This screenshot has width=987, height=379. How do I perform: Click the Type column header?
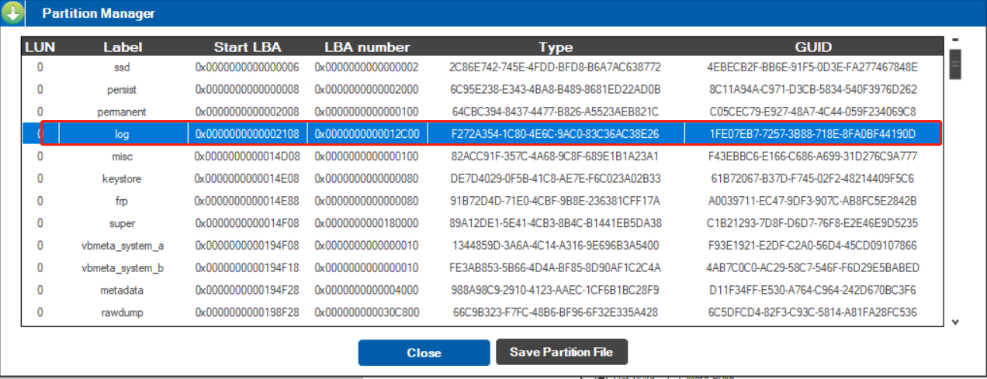556,47
